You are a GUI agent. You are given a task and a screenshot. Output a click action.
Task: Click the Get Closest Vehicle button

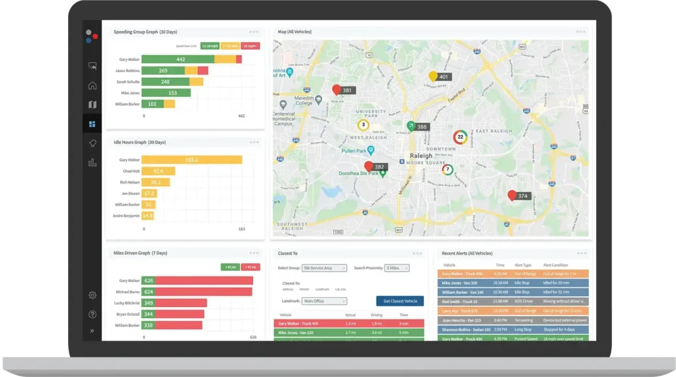pos(399,301)
